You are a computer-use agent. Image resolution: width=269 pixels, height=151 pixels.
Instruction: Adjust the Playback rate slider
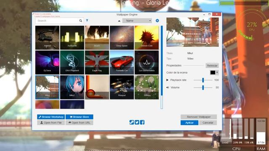(203, 80)
